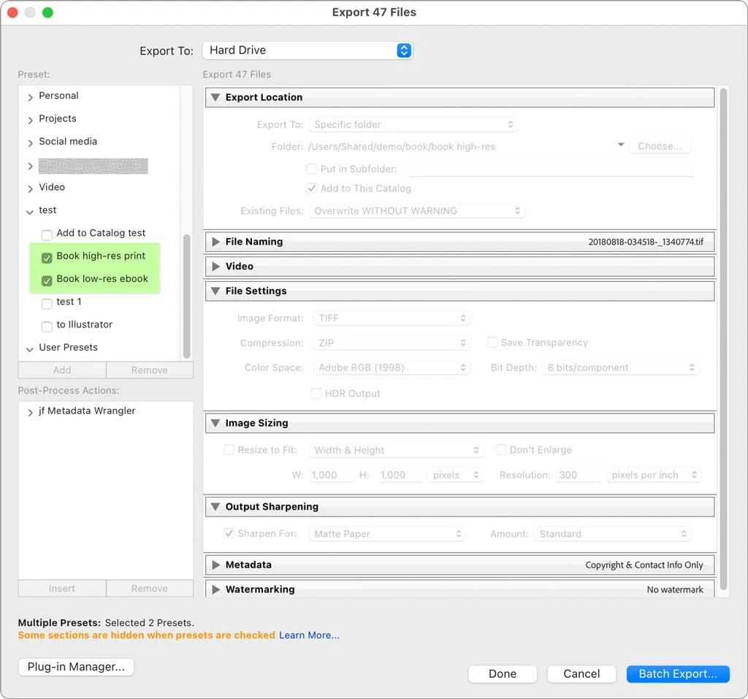This screenshot has height=699, width=748.
Task: Open the Bit Depth dropdown
Action: [620, 367]
